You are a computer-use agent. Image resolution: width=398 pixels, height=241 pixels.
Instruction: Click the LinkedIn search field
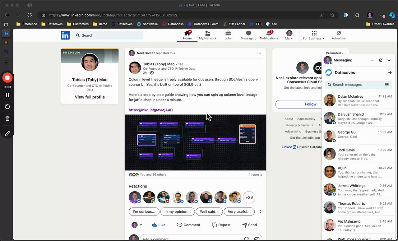(x=108, y=35)
